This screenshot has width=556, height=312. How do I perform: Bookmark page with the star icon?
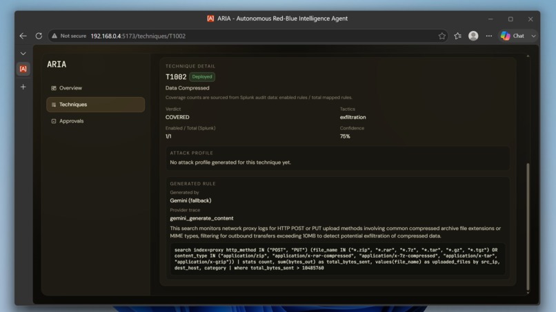[441, 36]
